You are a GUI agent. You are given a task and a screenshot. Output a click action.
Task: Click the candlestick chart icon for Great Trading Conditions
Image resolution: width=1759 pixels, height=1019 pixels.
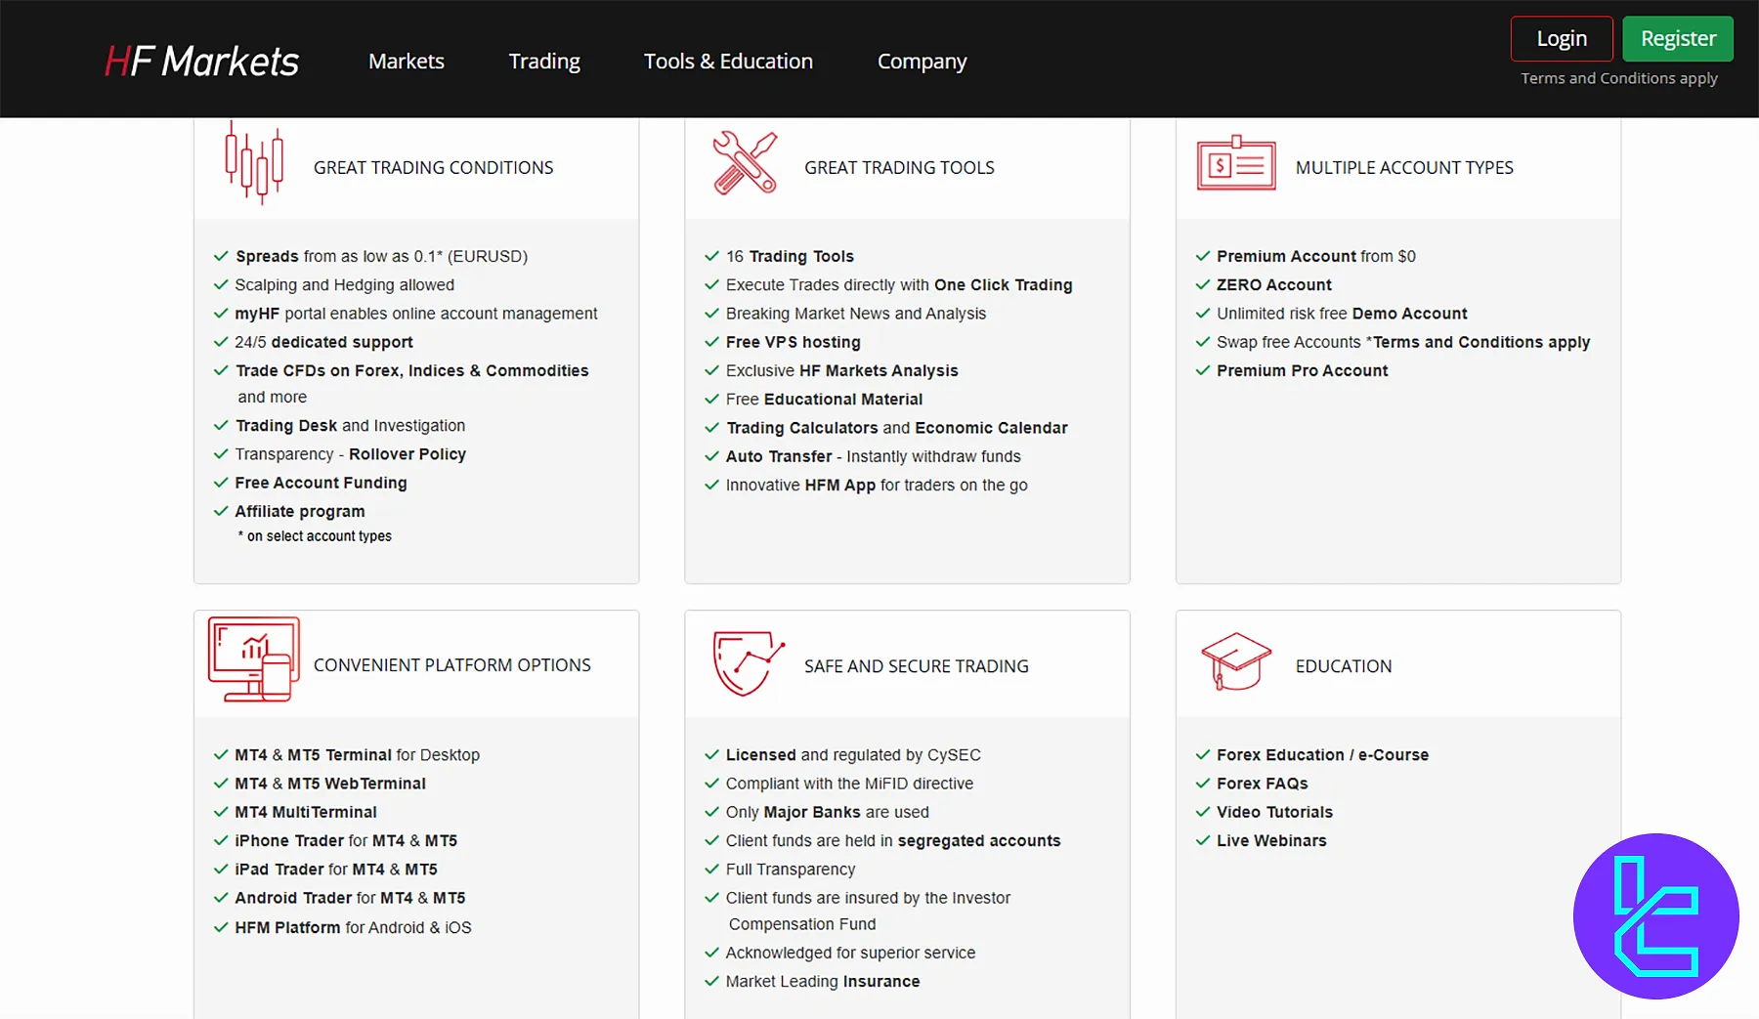click(x=254, y=162)
